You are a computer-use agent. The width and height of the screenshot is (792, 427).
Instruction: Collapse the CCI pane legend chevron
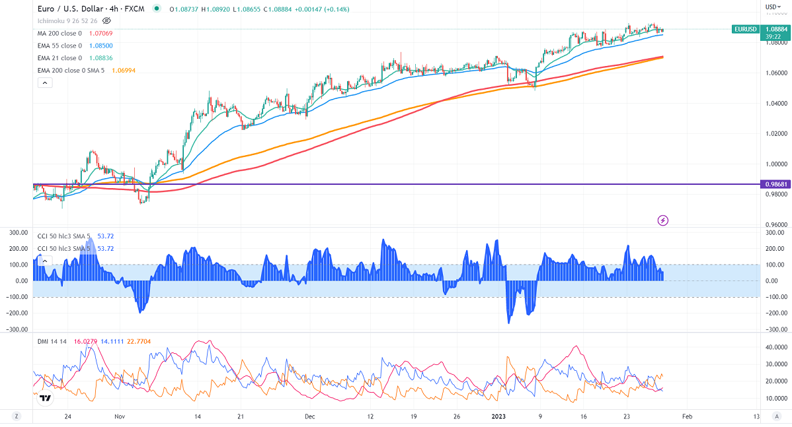44,261
